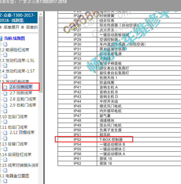Click the IP32 前排备用电源 row
The height and width of the screenshot is (184, 181).
[x=119, y=54]
